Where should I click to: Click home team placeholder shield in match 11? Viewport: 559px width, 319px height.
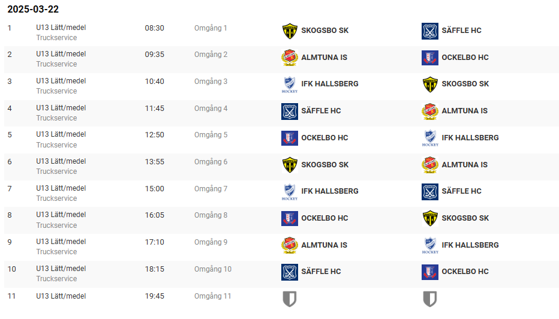coord(290,299)
